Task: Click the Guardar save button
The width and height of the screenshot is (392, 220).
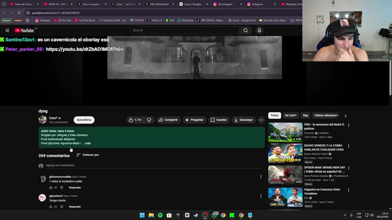Action: pos(219,120)
